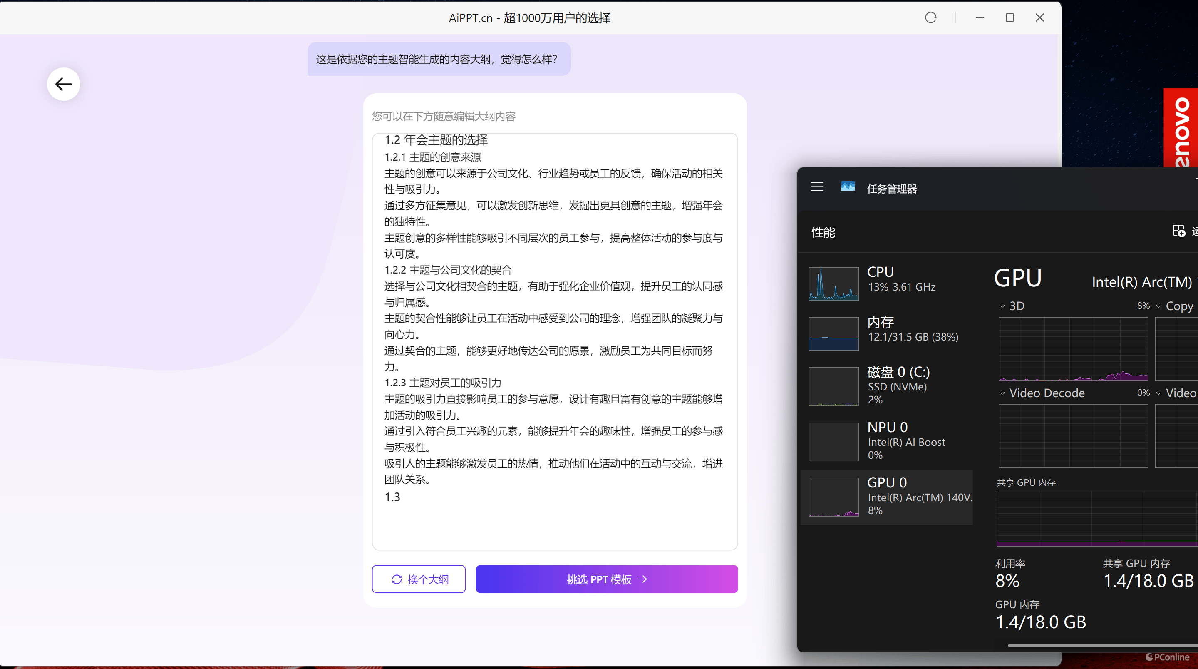Click the shared GPU memory graph
The height and width of the screenshot is (669, 1198).
tap(1098, 518)
